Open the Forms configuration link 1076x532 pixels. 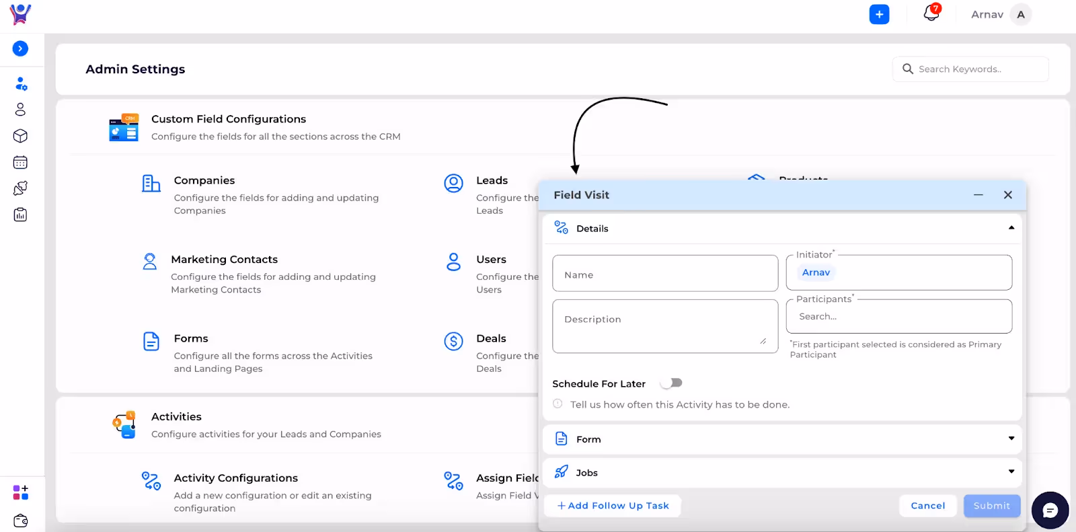point(191,338)
